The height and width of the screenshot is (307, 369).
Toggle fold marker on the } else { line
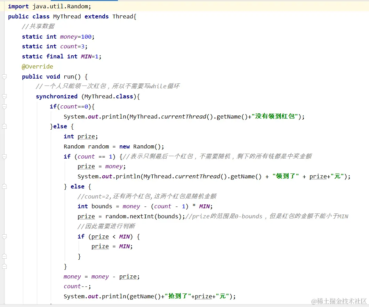(4, 187)
